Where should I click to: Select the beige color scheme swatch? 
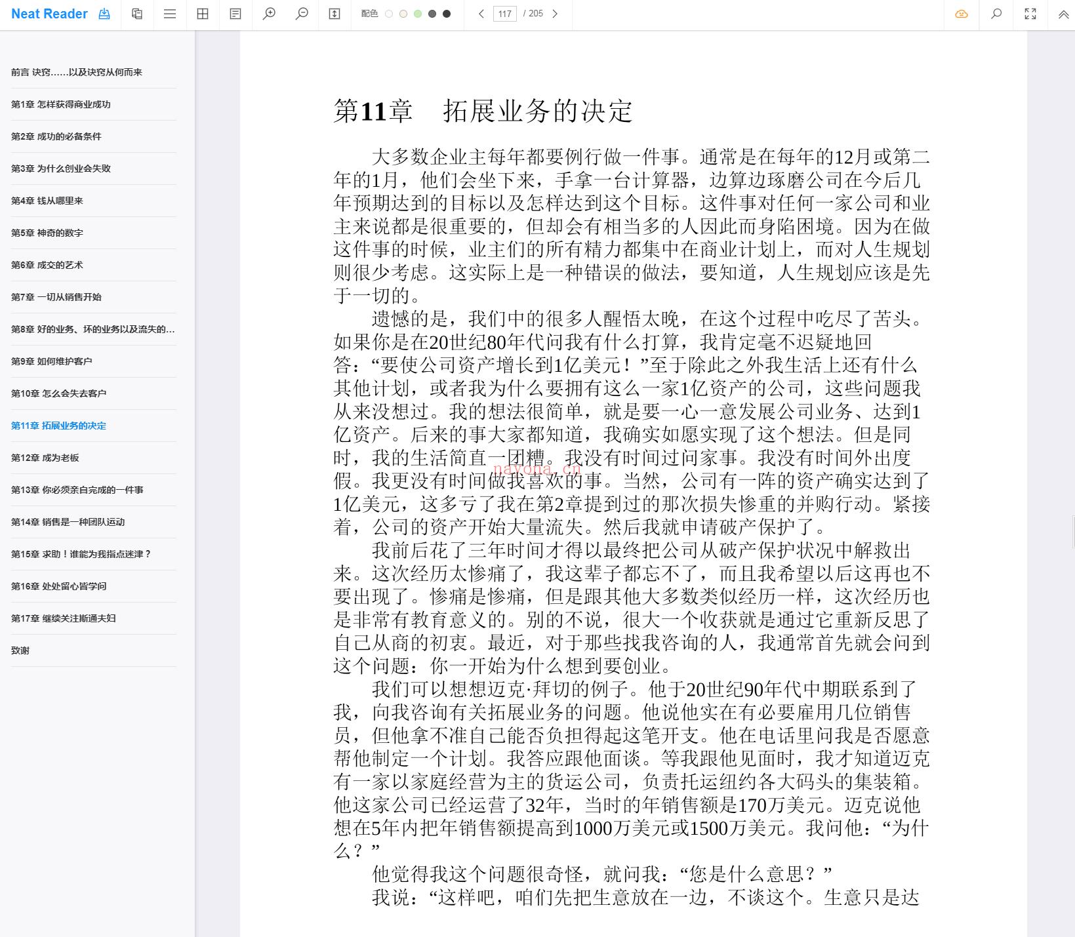403,14
